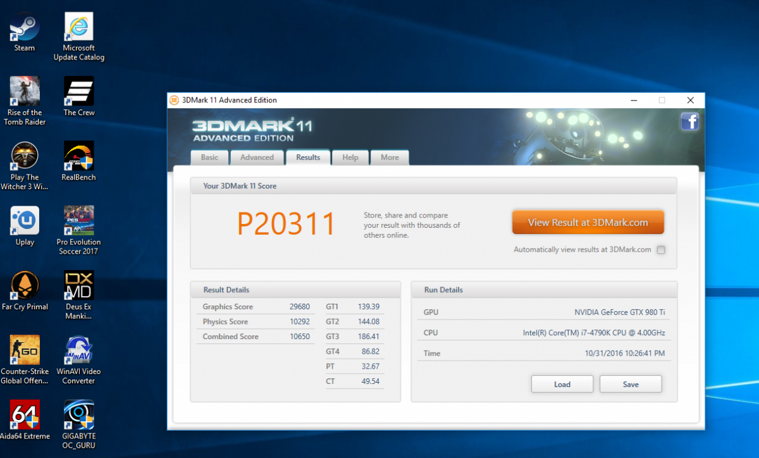Click the Save button
Image resolution: width=759 pixels, height=458 pixels.
tap(631, 384)
